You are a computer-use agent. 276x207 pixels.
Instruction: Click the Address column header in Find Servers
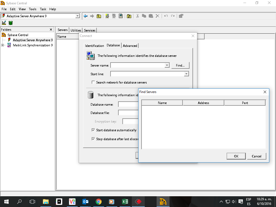point(203,103)
